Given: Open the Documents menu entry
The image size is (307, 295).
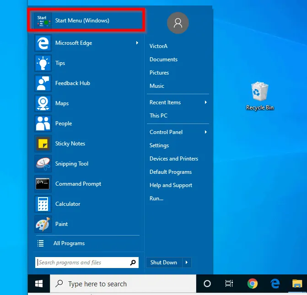Looking at the screenshot, I should 163,59.
